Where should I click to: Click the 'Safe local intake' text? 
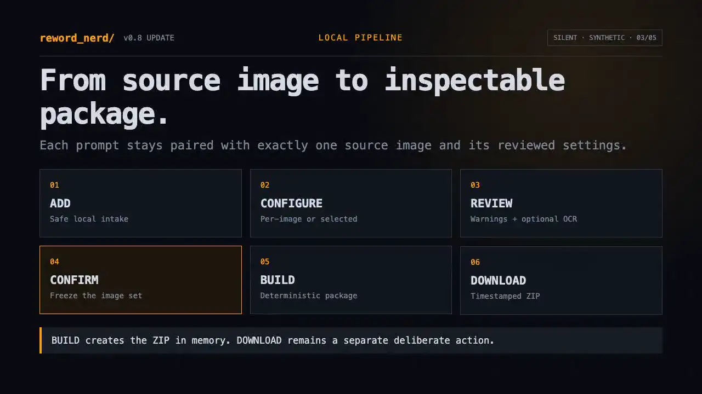[x=89, y=219]
